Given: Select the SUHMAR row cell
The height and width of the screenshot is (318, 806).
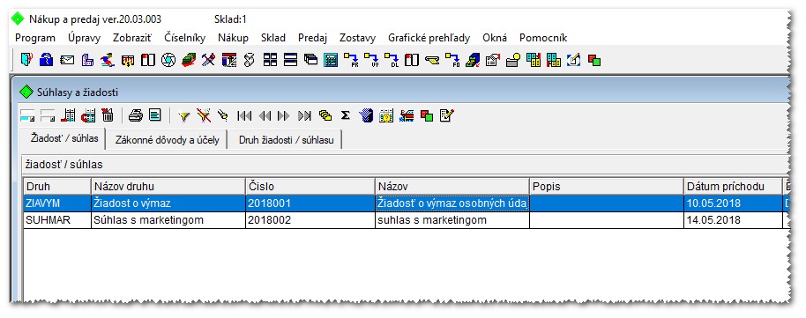Looking at the screenshot, I should [x=57, y=220].
